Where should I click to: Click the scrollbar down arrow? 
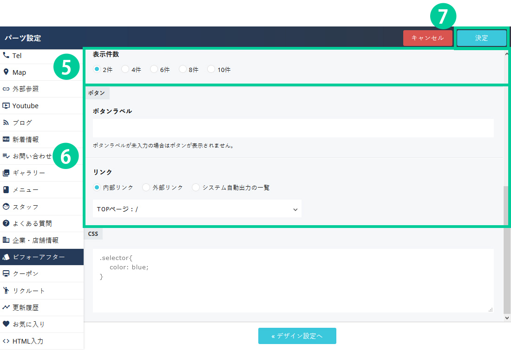tap(507, 318)
